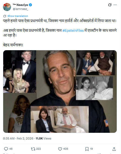This screenshot has width=121, height=154.
Task: Open the 11.8K Views count
Action: [x=43, y=138]
